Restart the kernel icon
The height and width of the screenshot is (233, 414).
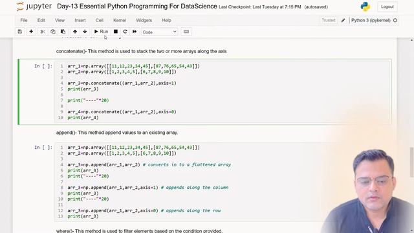tap(125, 32)
